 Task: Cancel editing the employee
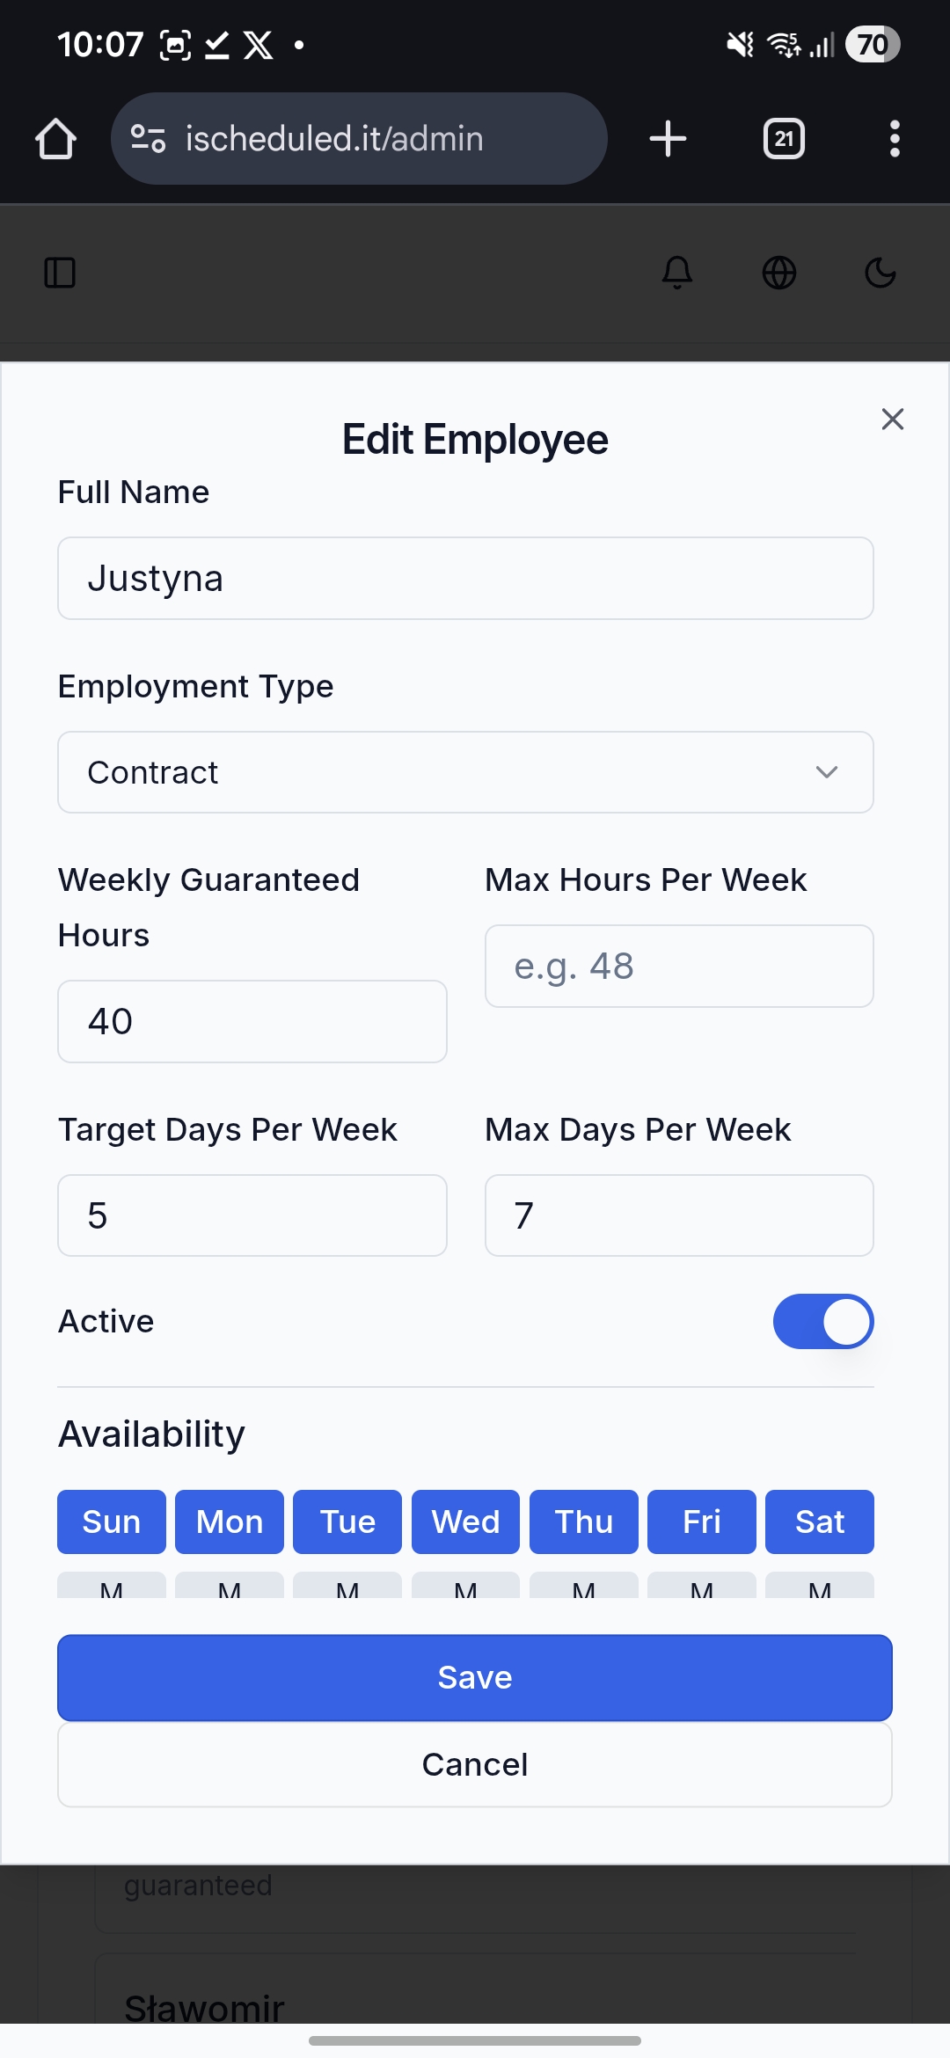(x=475, y=1764)
